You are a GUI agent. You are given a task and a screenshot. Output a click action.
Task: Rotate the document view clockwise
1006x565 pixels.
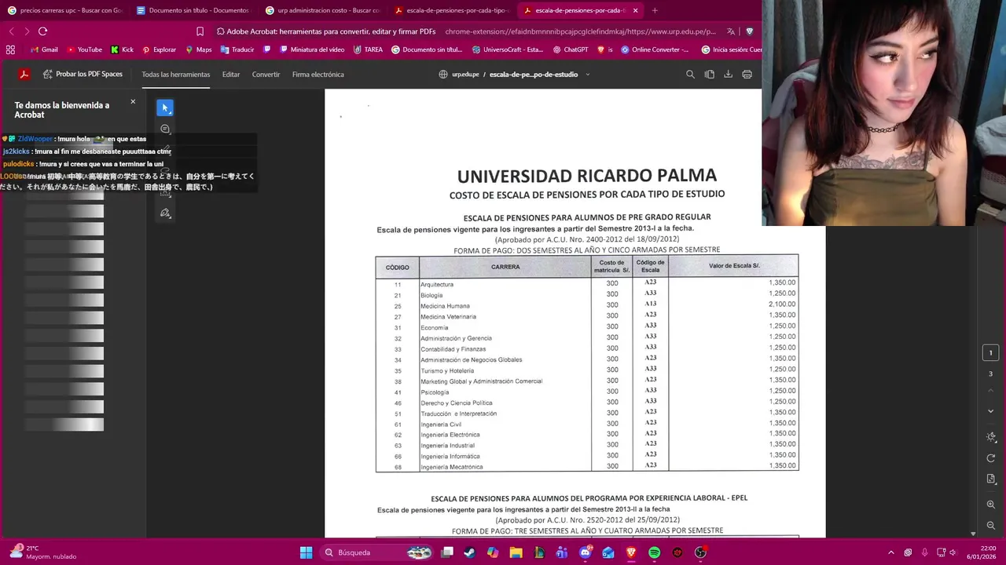coord(990,458)
